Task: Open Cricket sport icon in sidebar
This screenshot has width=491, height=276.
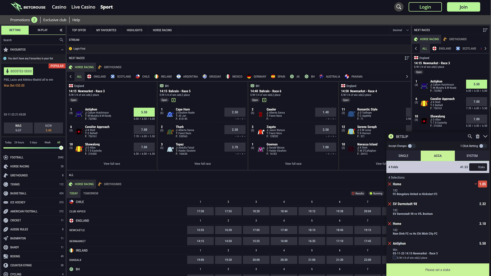Action: (6, 220)
